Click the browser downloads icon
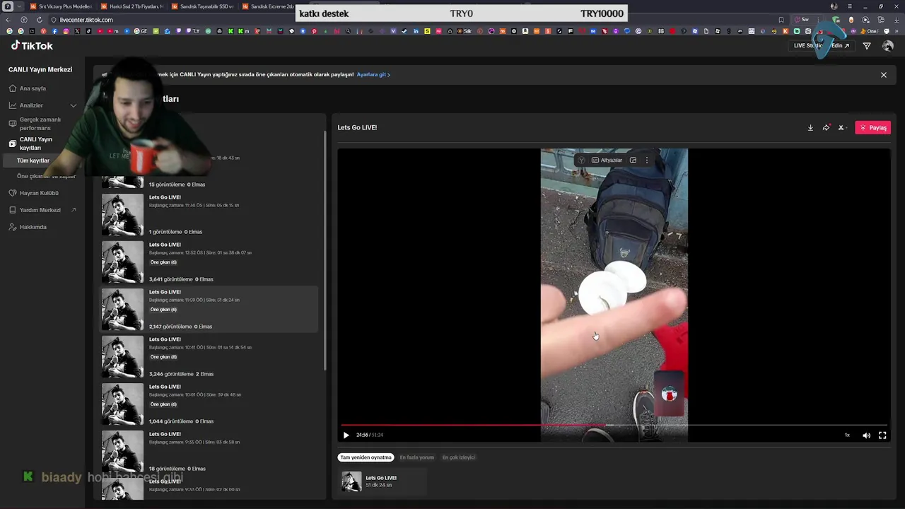The width and height of the screenshot is (905, 509). [x=897, y=20]
